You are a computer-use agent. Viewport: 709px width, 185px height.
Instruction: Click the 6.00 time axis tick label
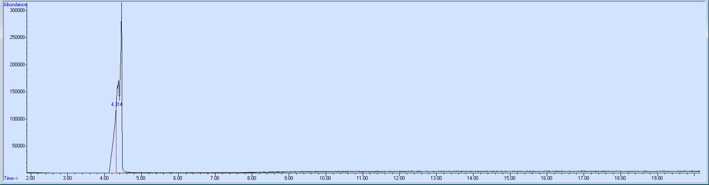pyautogui.click(x=178, y=178)
